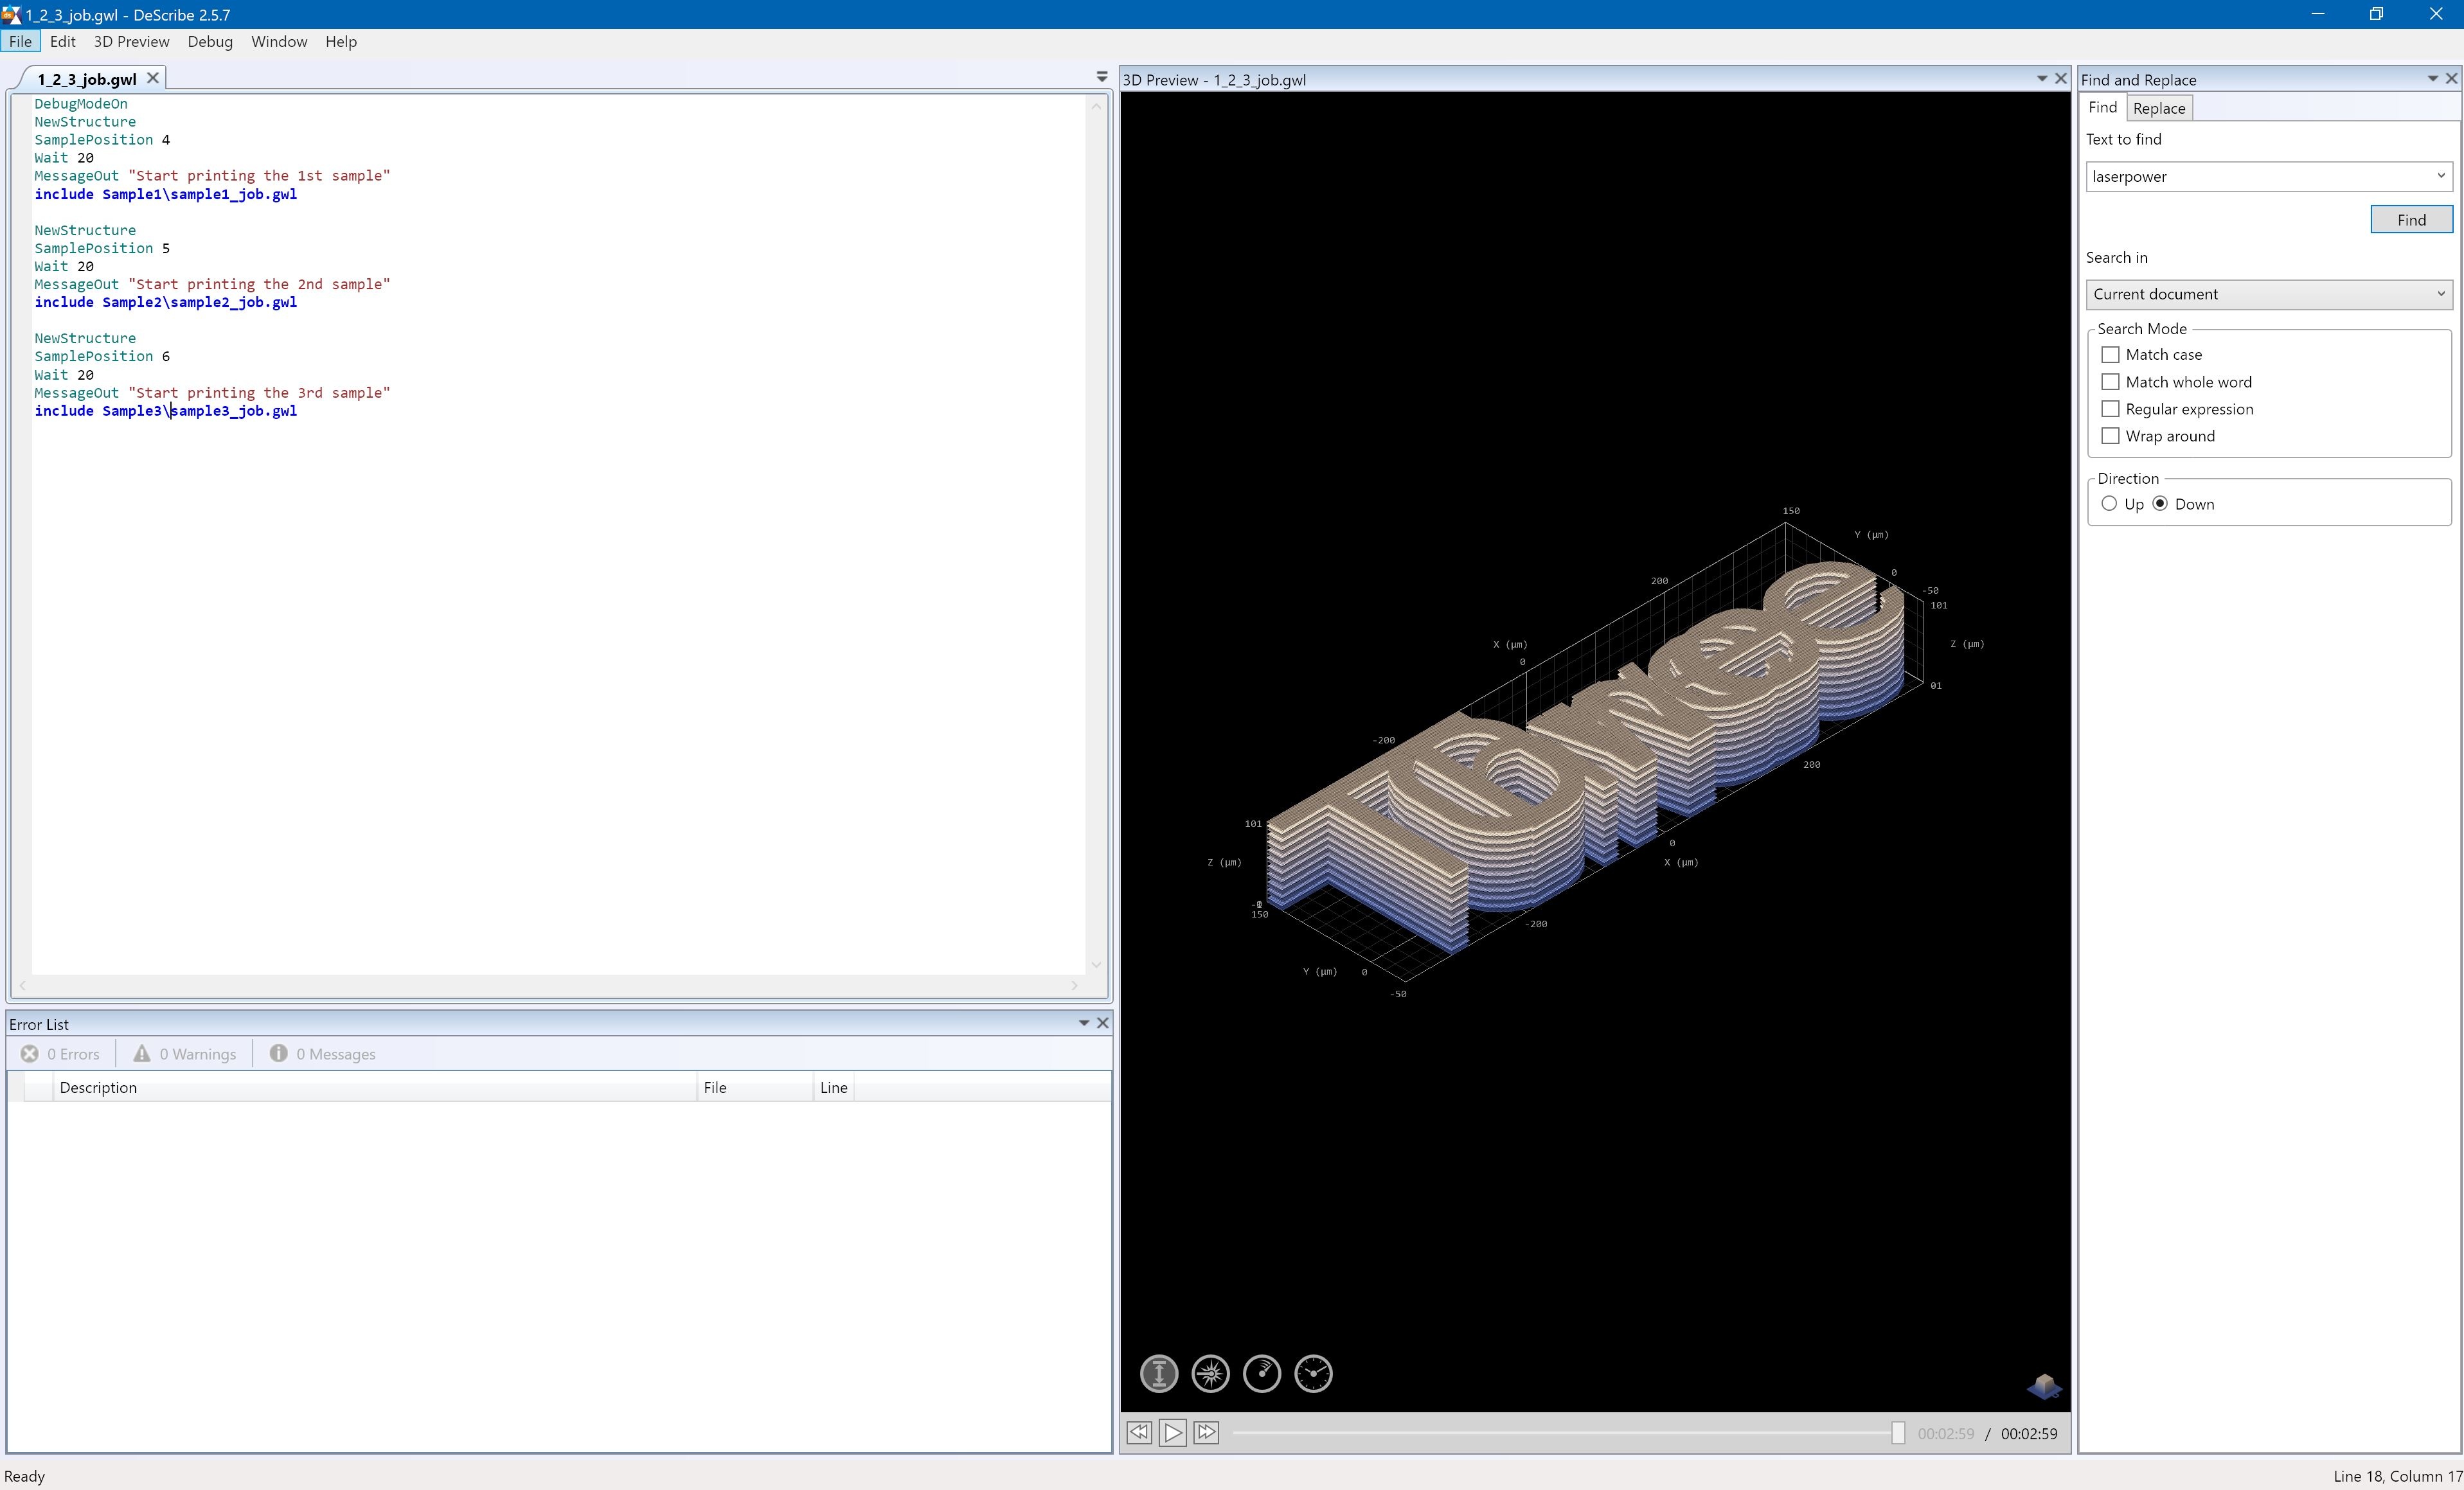Screen dimensions: 2464x1490
Task: Close the Find and Replace panel
Action: click(2451, 79)
